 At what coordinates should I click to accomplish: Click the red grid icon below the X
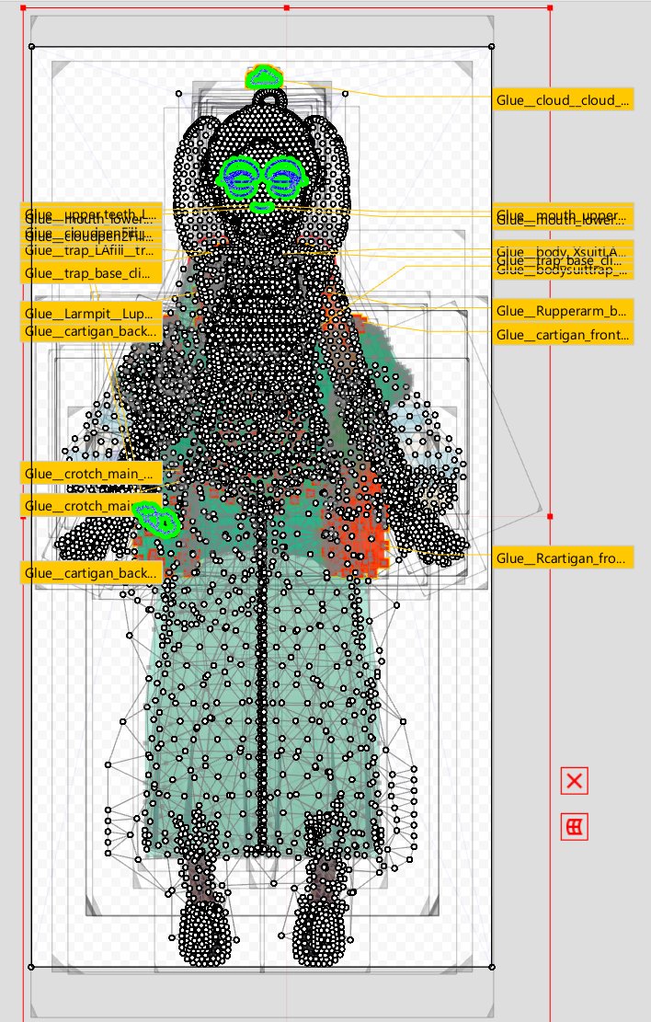(x=574, y=827)
